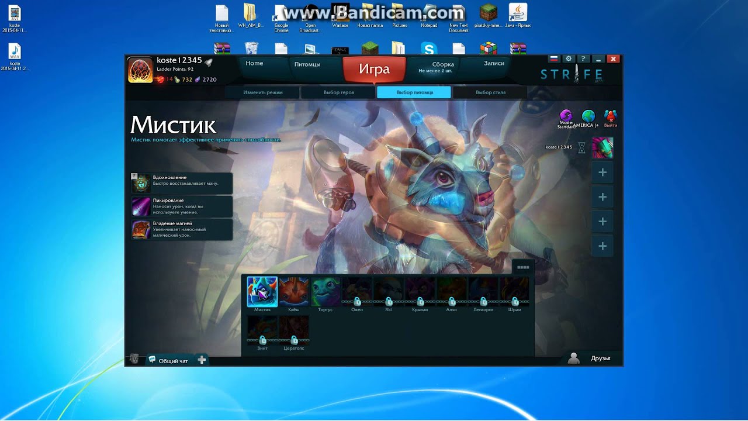Open the Друзья friends panel
The height and width of the screenshot is (421, 748).
tap(591, 358)
